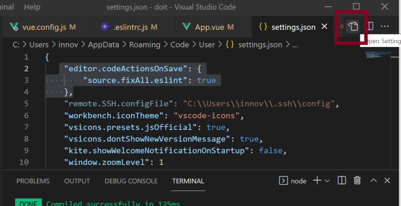Maximize the VS Code window
Screen dimensions: 401x206
pos(356,7)
